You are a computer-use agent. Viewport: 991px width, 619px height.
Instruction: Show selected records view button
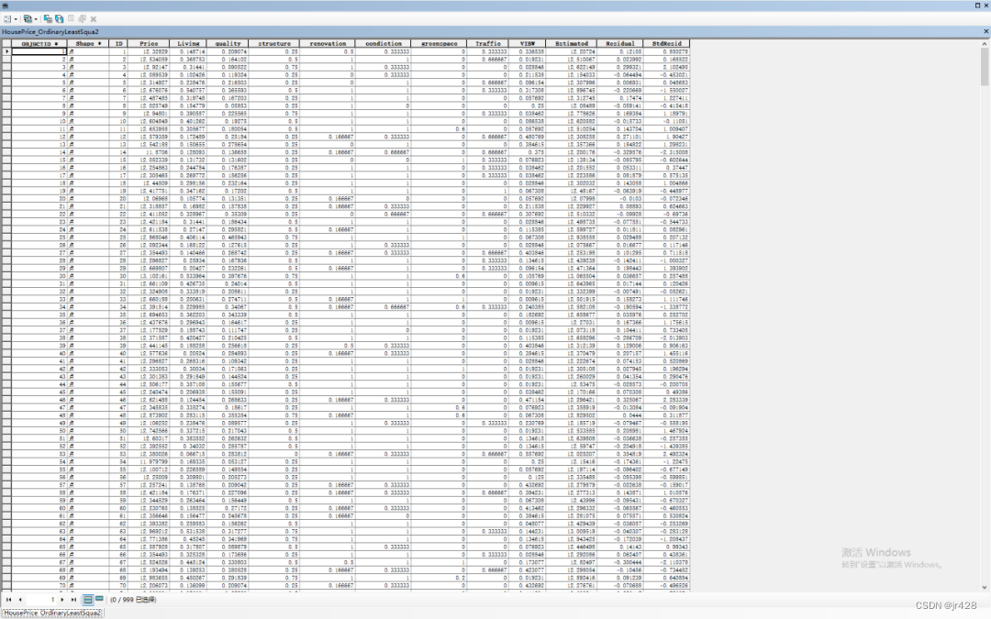[99, 600]
